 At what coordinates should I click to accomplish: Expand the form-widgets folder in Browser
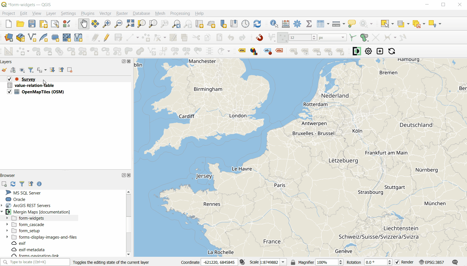tap(7, 218)
